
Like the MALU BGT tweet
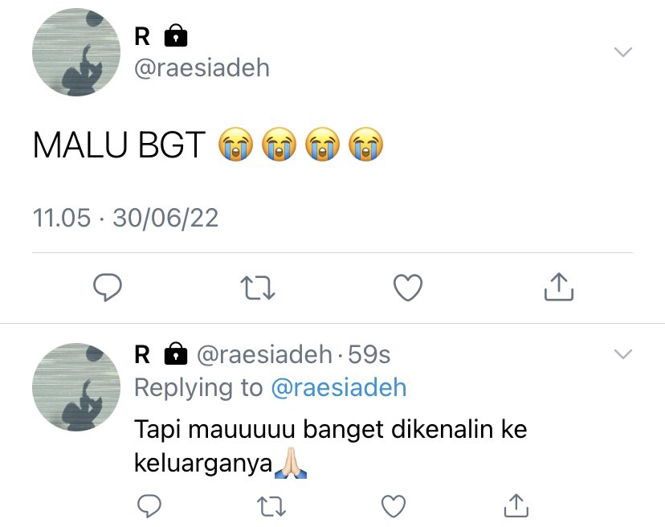pos(408,288)
